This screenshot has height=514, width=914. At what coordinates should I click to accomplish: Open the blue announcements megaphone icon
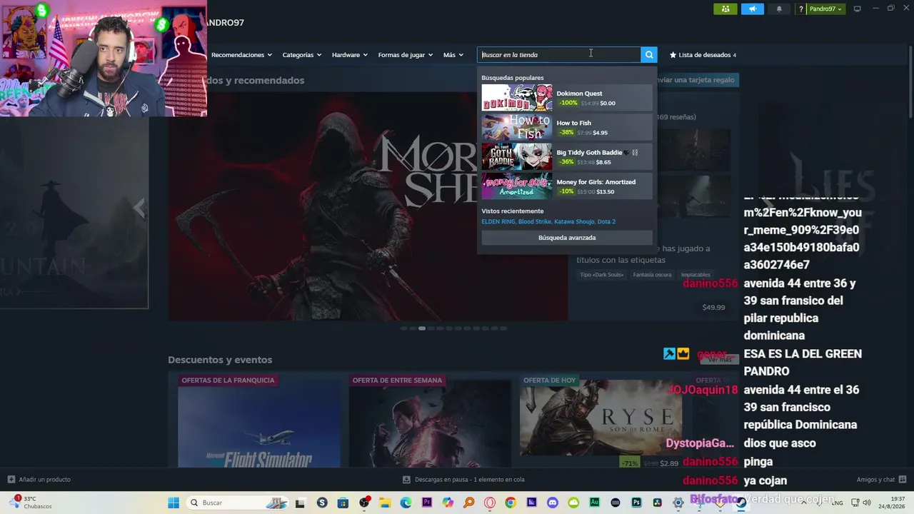tap(752, 9)
